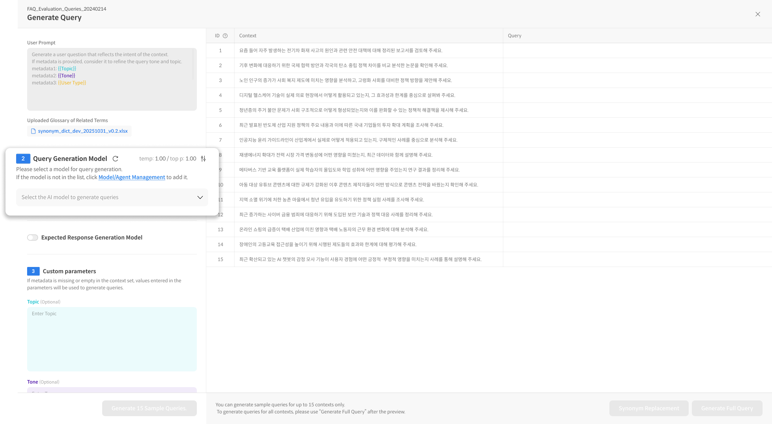
Task: Click the dropdown chevron arrow for models
Action: tap(200, 197)
